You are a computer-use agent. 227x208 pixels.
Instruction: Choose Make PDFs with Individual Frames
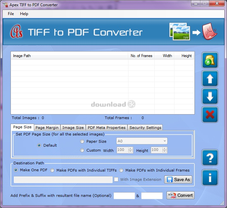click(x=121, y=170)
